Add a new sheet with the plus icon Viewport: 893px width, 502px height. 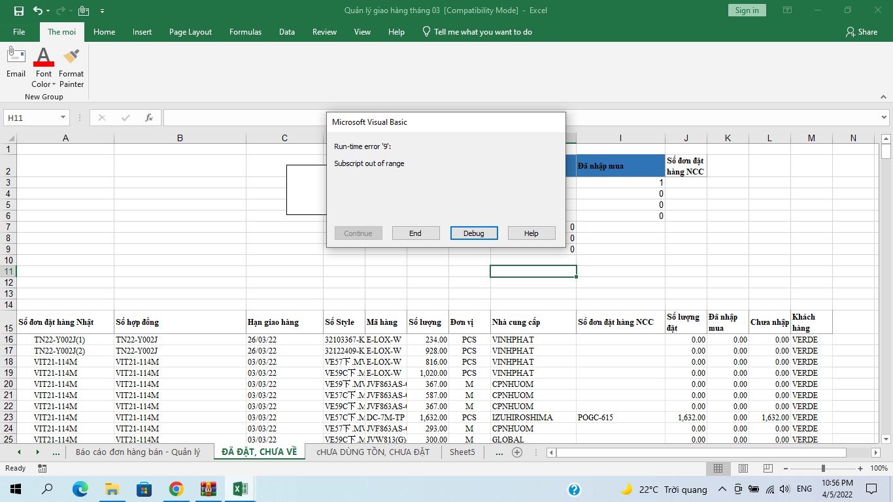click(517, 452)
